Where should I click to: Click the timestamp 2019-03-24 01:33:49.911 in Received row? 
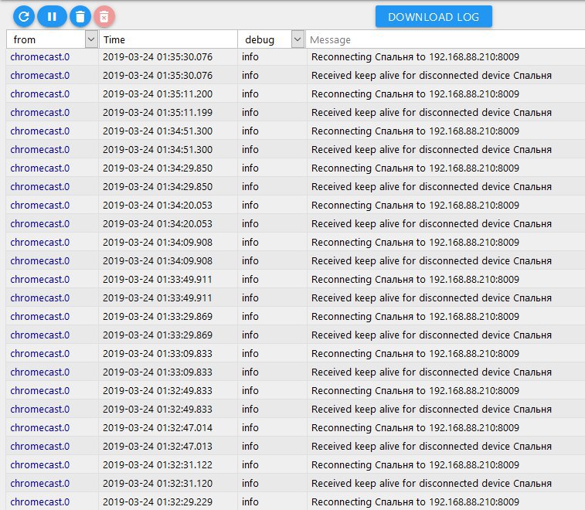(158, 297)
